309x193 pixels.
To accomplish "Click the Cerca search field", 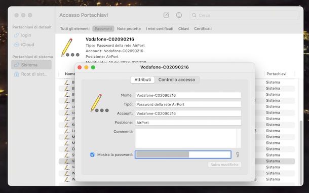I will pyautogui.click(x=244, y=15).
